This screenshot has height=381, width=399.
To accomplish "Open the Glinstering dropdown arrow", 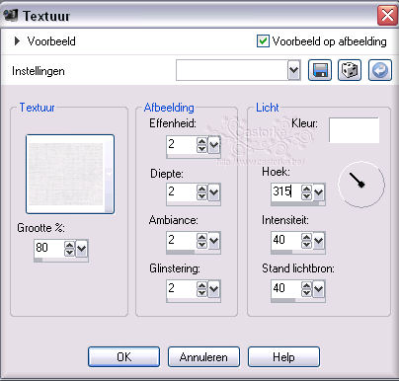I will pyautogui.click(x=214, y=289).
